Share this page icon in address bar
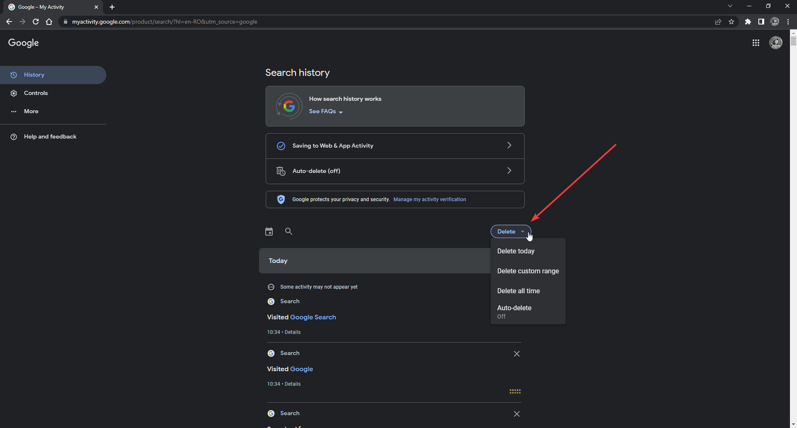Image resolution: width=797 pixels, height=428 pixels. coord(718,22)
